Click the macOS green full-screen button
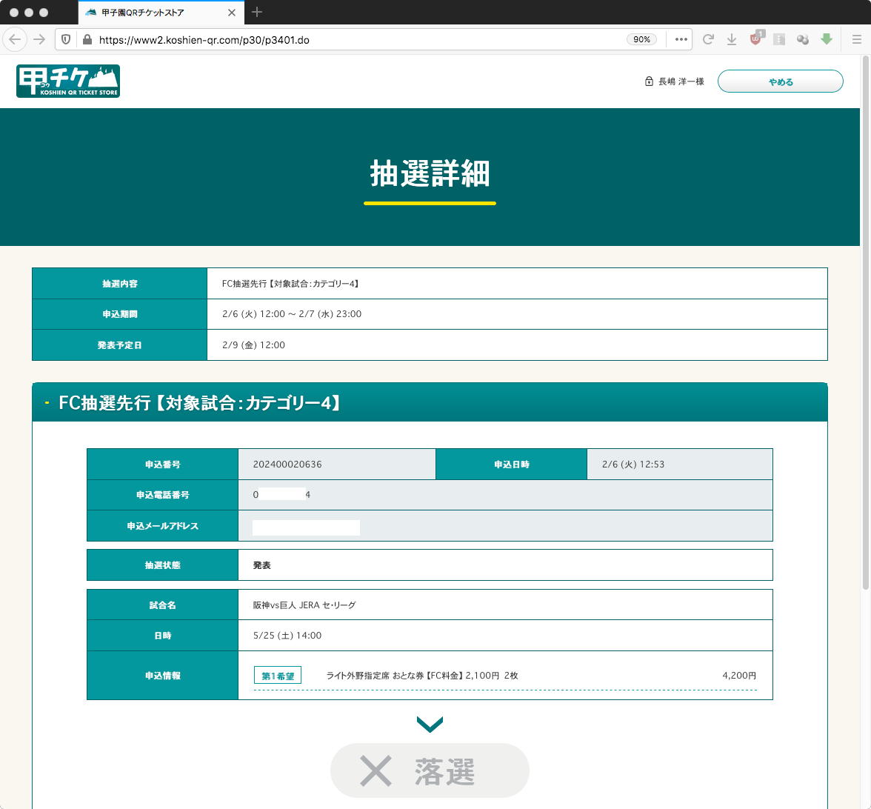This screenshot has width=871, height=809. point(44,12)
